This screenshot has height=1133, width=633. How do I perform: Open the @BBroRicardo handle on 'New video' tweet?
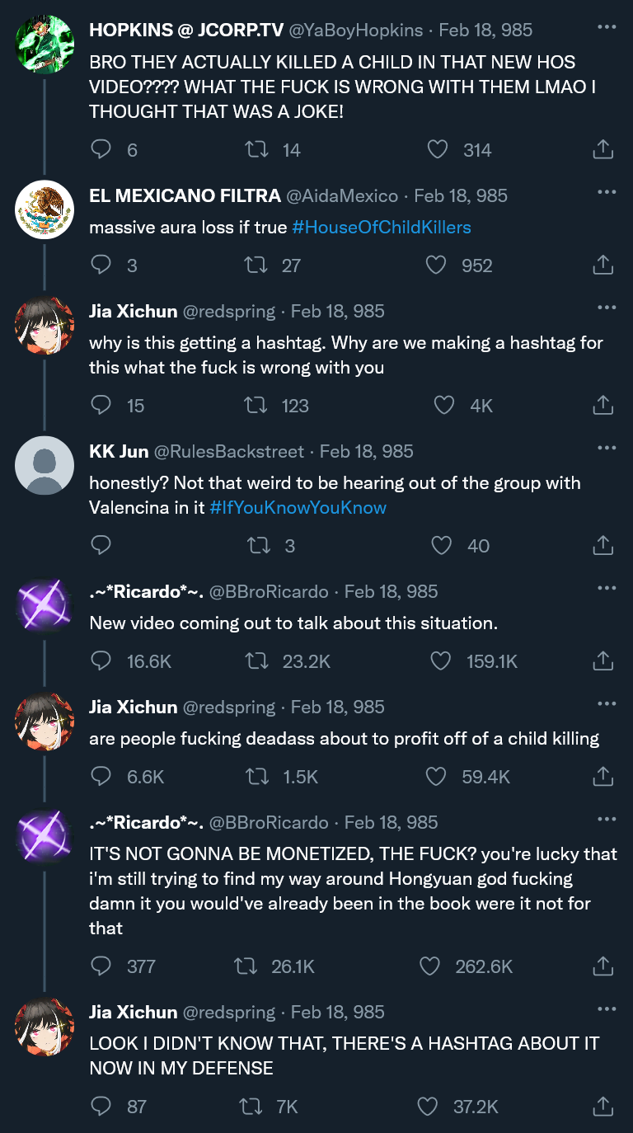pyautogui.click(x=269, y=591)
